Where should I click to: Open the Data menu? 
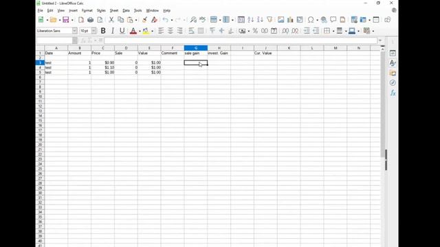(x=126, y=11)
